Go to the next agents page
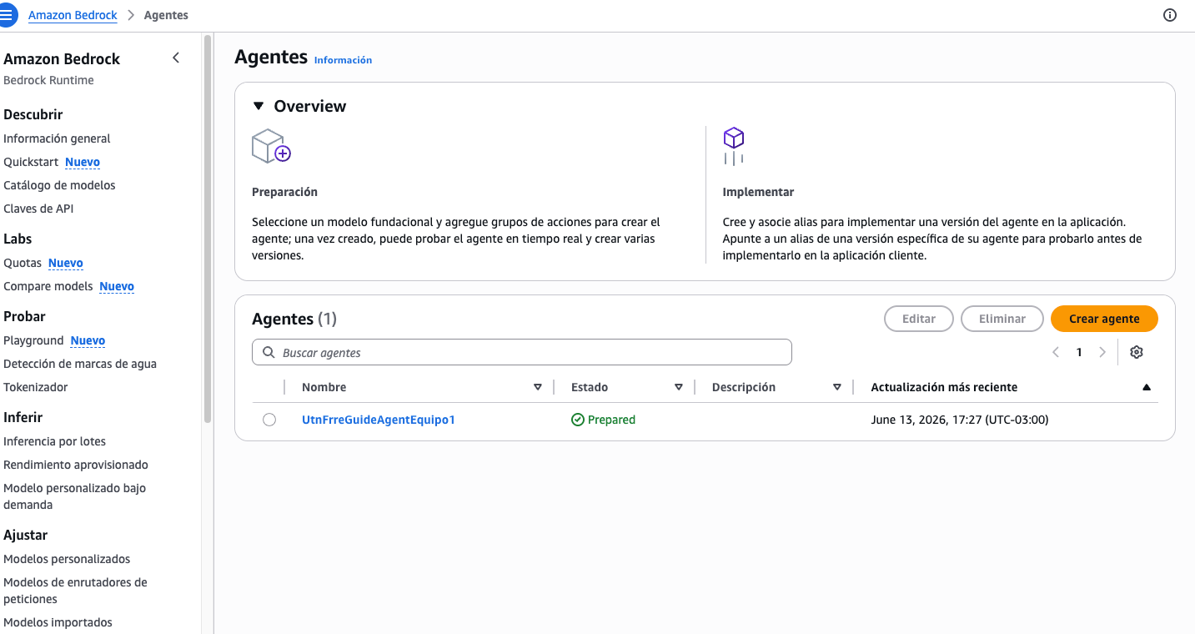1195x634 pixels. tap(1102, 352)
